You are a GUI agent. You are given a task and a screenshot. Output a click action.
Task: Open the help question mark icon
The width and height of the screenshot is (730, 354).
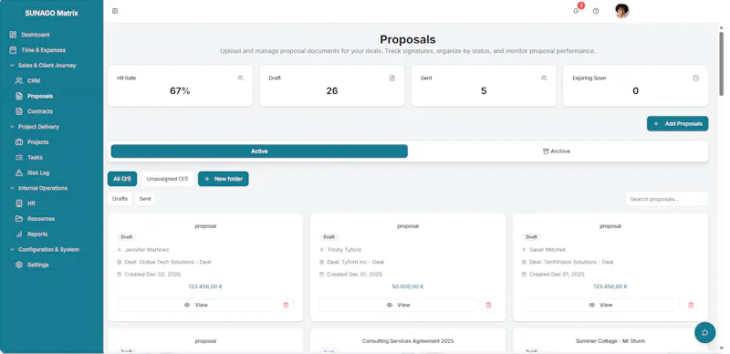[596, 11]
